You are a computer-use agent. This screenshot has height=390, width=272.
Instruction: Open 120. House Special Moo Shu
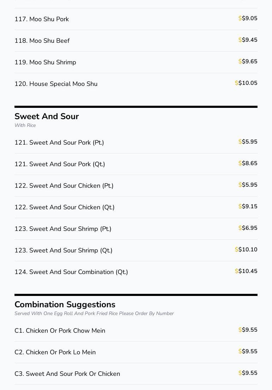[x=56, y=84]
